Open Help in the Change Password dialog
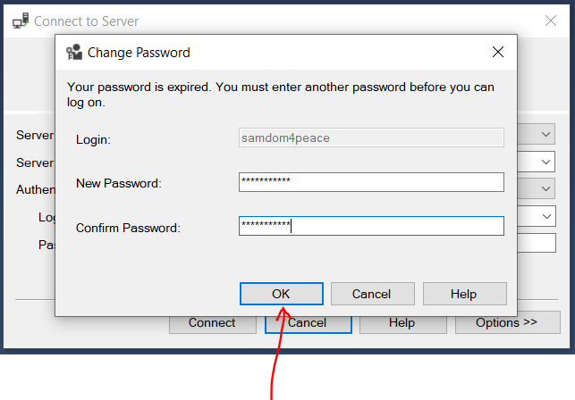 click(x=464, y=294)
